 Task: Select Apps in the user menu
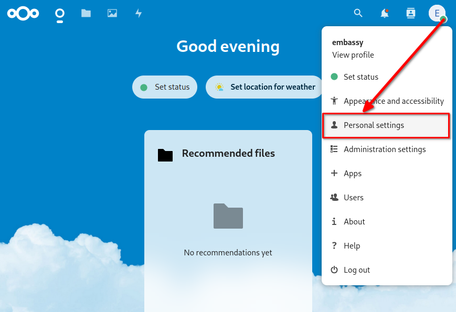point(353,174)
